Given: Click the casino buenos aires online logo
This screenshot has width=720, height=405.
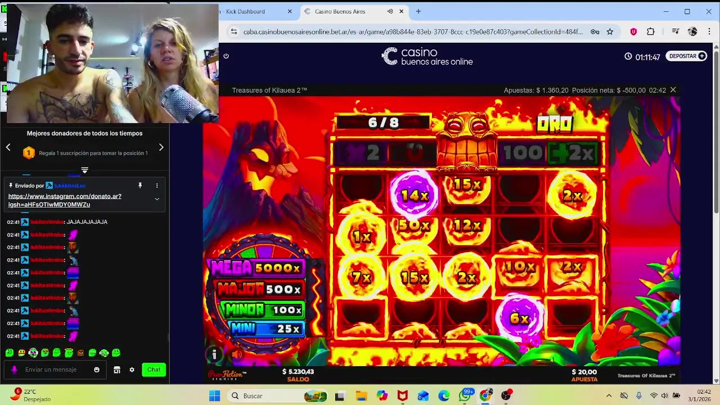Looking at the screenshot, I should tap(427, 56).
